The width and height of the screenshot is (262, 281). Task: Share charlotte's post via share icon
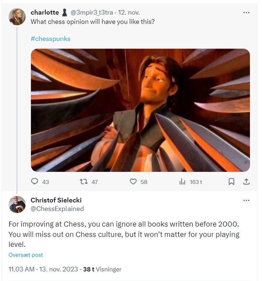click(x=246, y=181)
